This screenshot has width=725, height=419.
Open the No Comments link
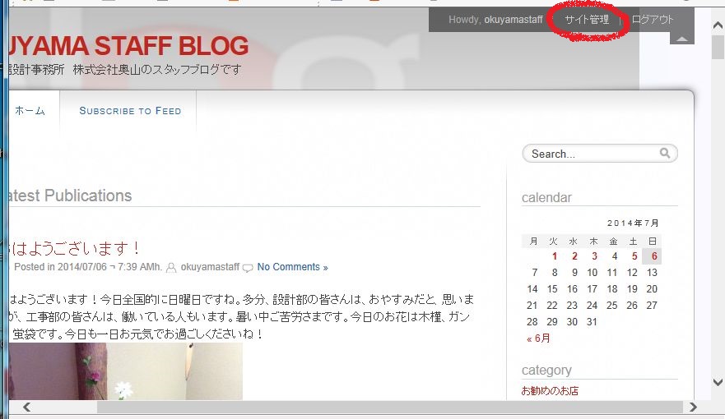click(292, 267)
